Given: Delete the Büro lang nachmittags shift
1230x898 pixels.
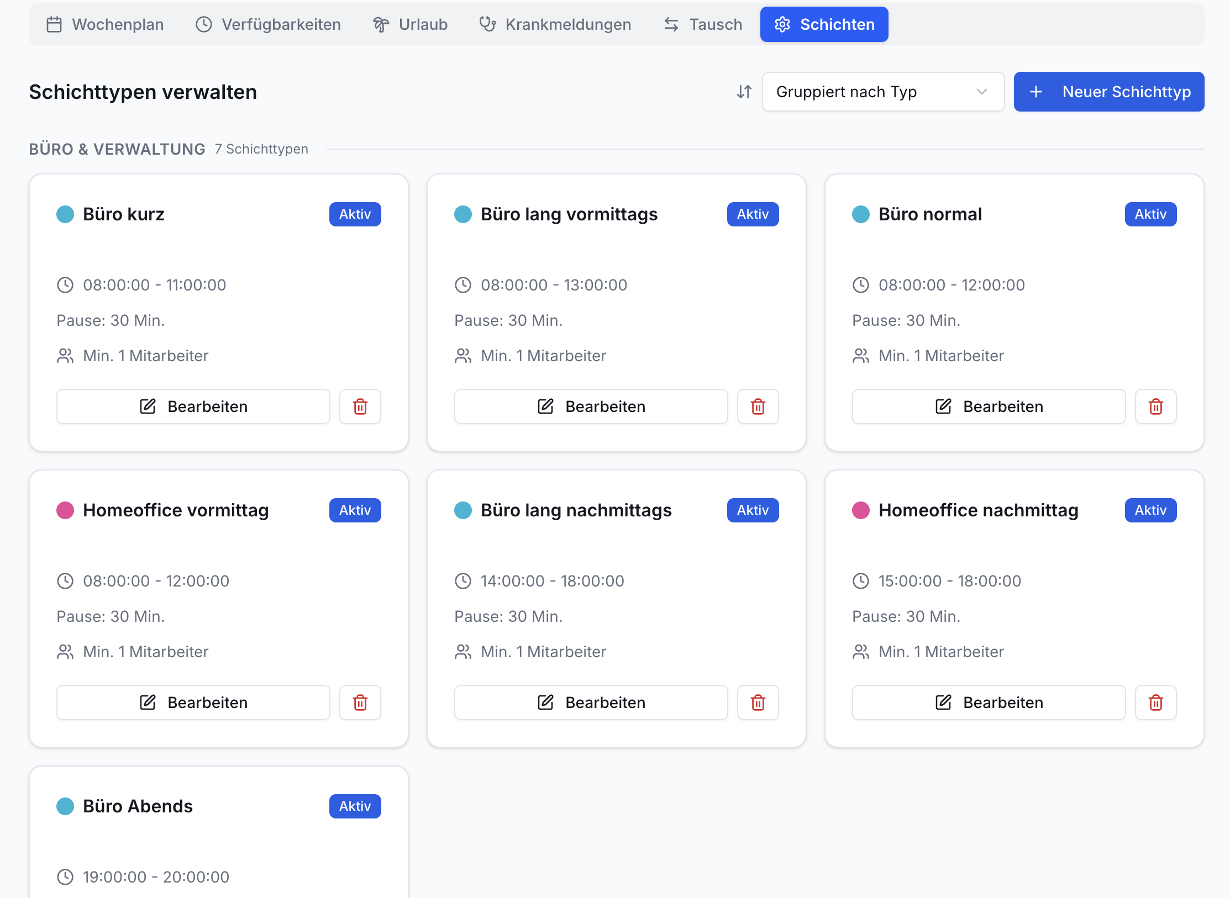Looking at the screenshot, I should click(758, 702).
